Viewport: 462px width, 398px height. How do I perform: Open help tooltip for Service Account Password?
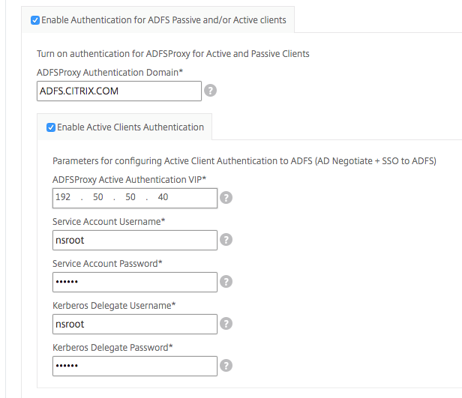[x=226, y=282]
